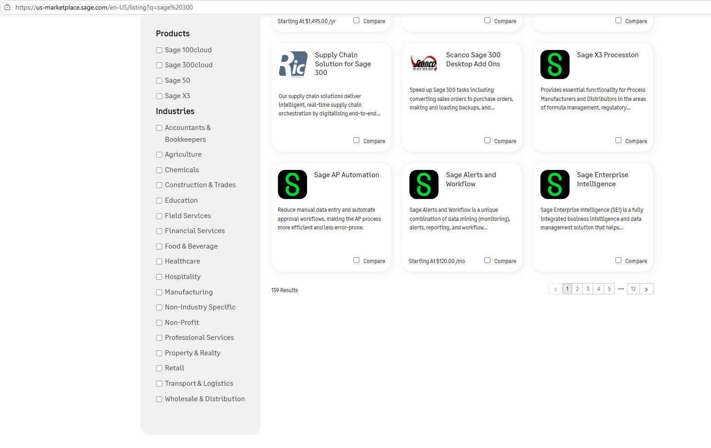Check Wholesale & Distribution filter
Viewport: 711px width, 448px height.
coord(159,399)
